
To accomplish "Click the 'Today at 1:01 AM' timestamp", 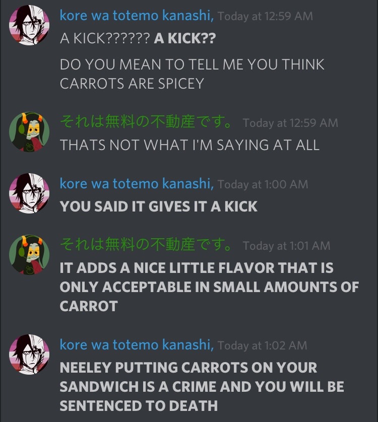I will (x=286, y=245).
